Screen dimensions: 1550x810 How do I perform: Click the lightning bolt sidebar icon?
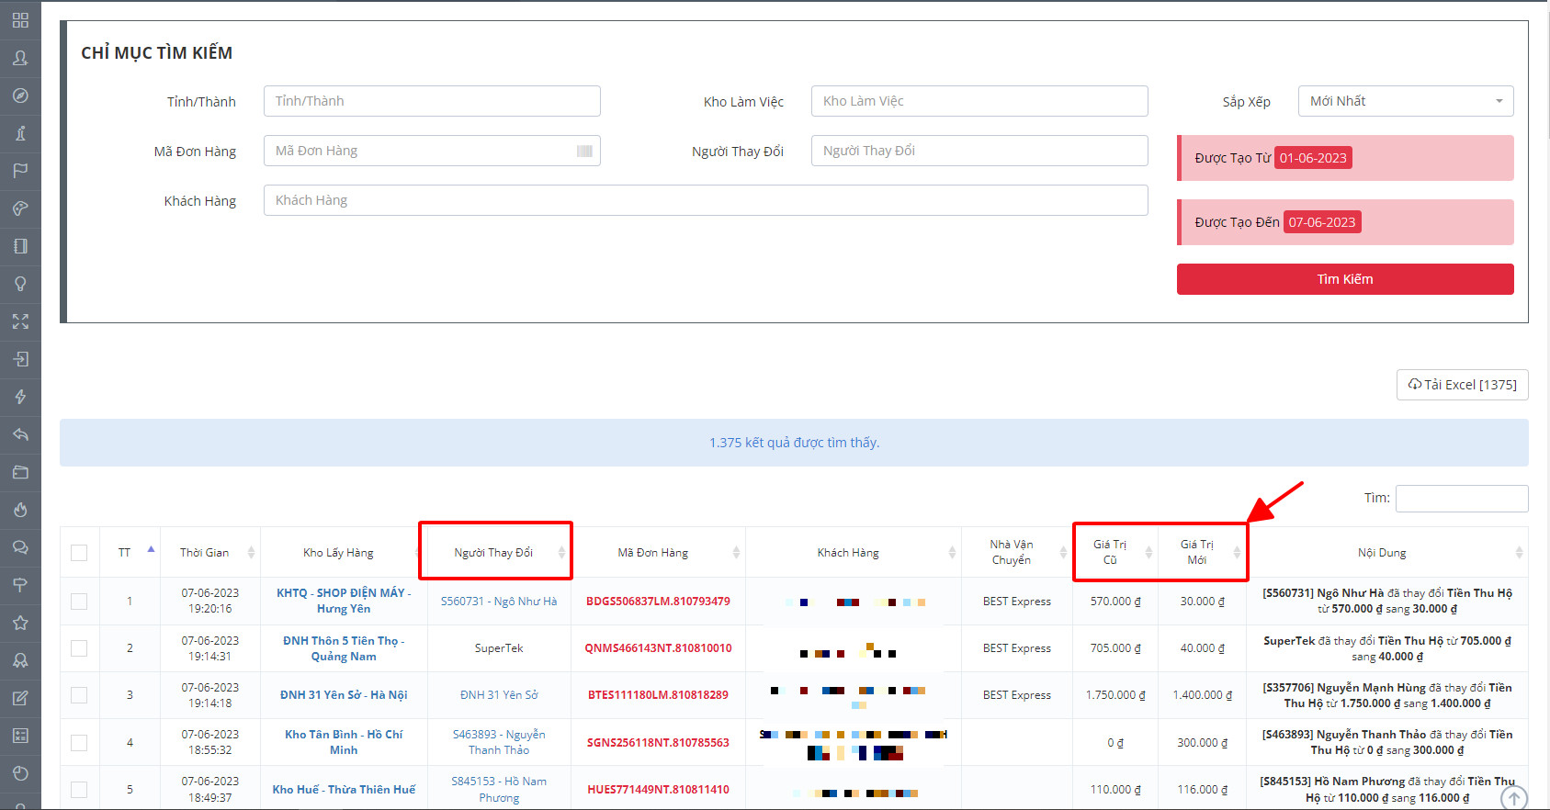[20, 397]
